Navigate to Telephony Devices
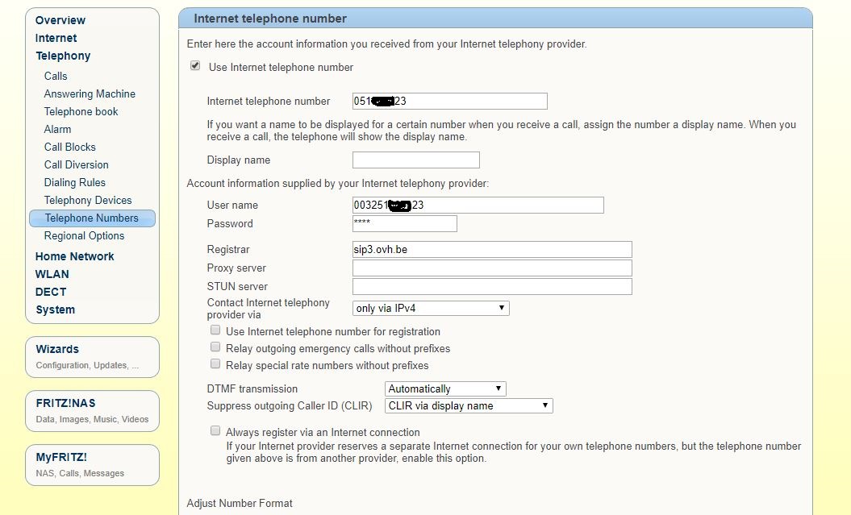 tap(88, 200)
